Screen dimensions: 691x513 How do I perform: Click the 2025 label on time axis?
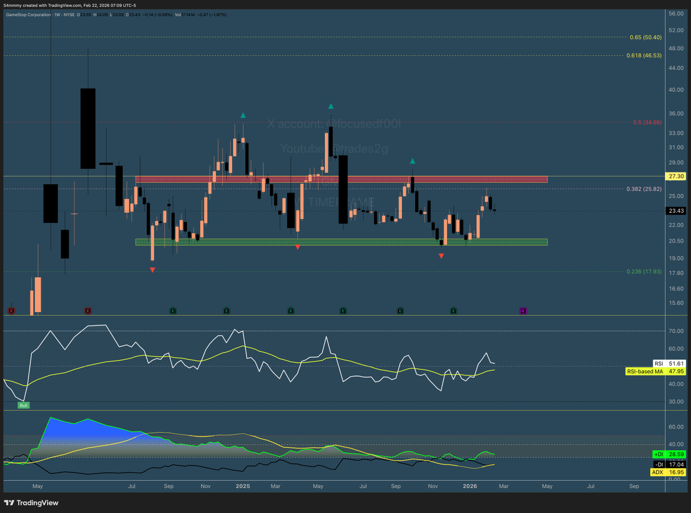click(x=242, y=486)
